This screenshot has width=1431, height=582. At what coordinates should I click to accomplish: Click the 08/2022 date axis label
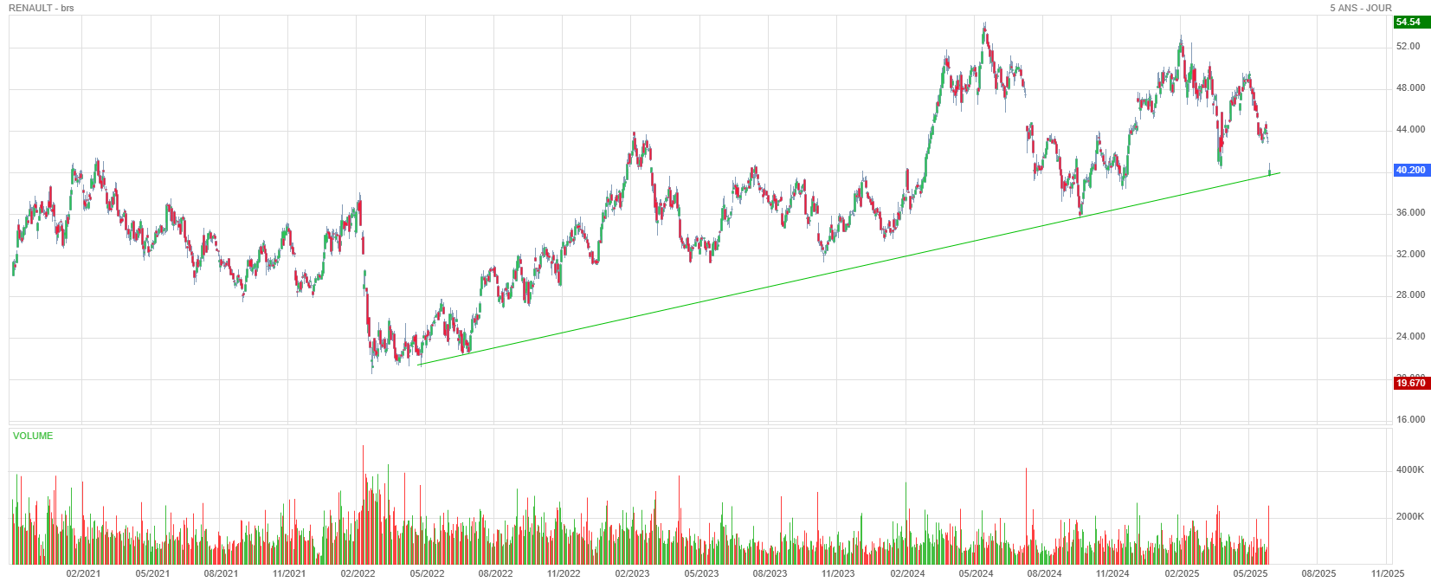click(x=495, y=573)
